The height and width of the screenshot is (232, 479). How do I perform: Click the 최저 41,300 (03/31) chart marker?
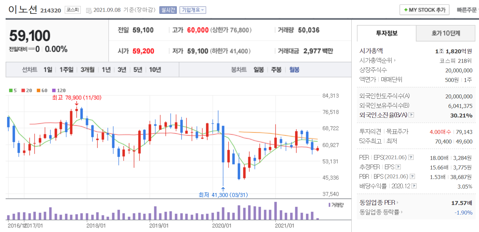pyautogui.click(x=223, y=195)
